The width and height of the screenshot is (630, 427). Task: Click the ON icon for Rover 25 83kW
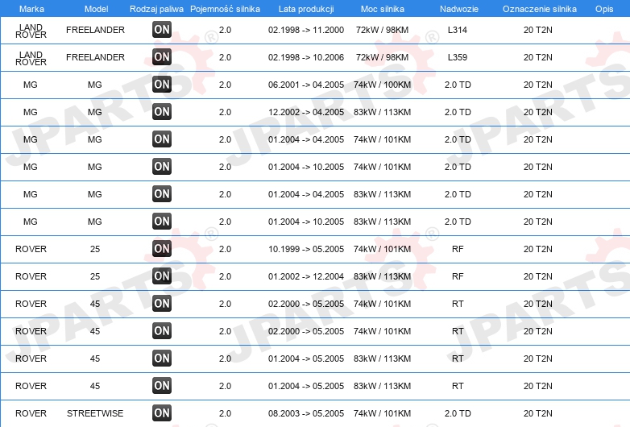[162, 276]
